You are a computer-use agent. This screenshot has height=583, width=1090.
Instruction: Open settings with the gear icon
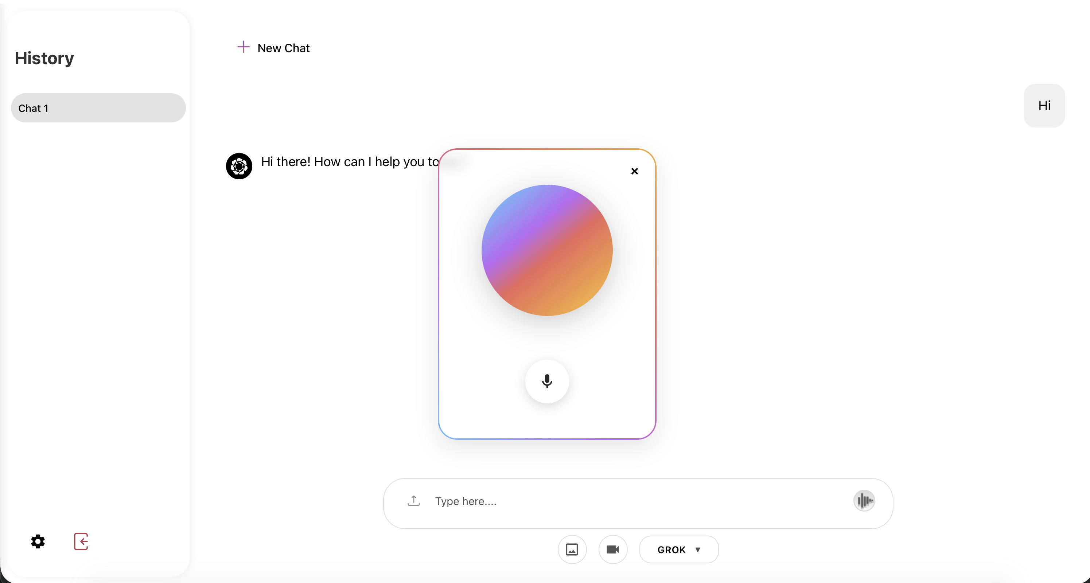click(38, 541)
